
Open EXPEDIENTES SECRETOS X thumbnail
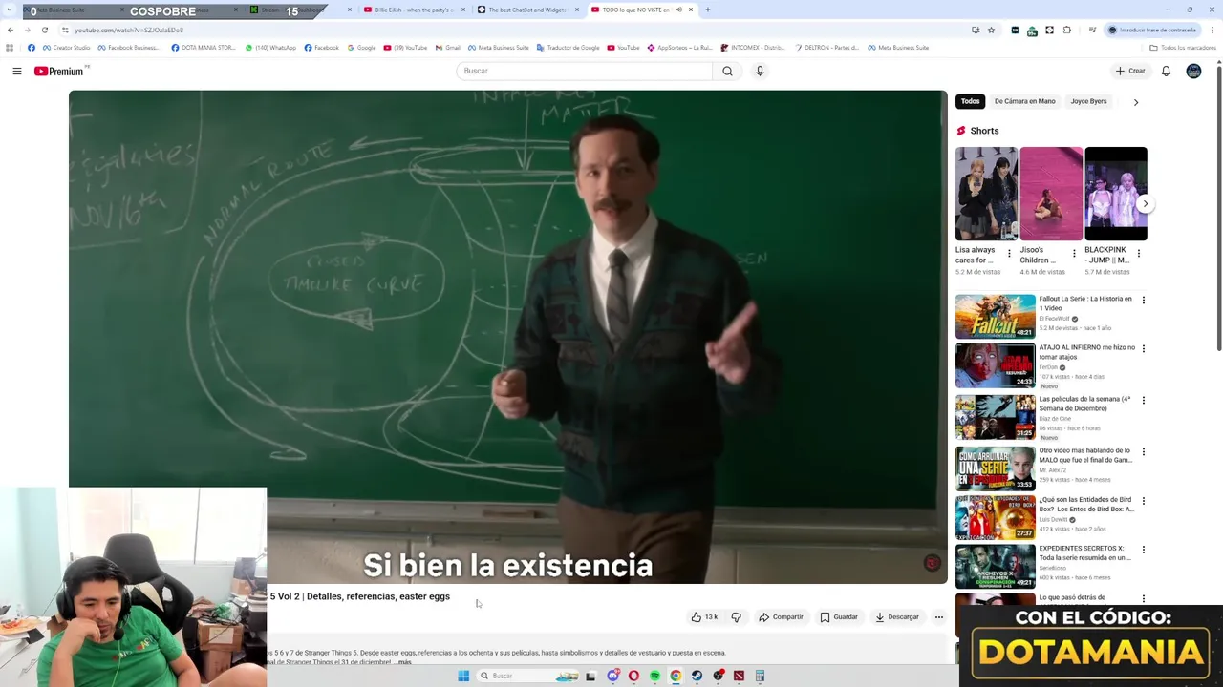coord(995,566)
